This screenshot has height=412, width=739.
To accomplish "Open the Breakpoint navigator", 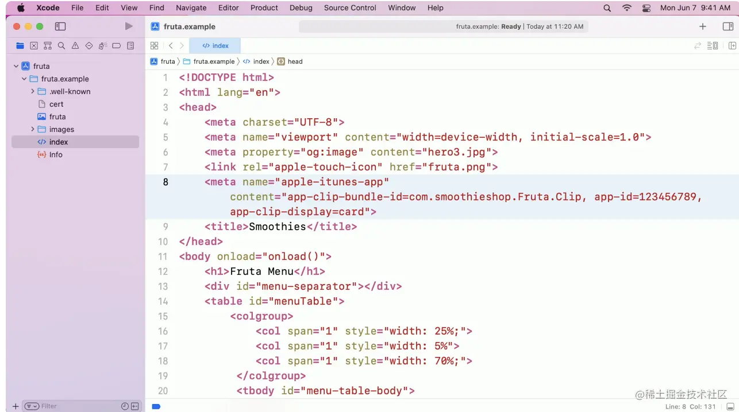I will (117, 46).
